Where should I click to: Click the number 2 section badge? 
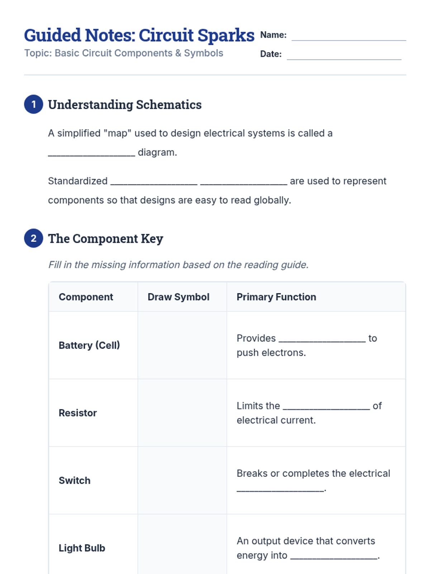pos(33,238)
